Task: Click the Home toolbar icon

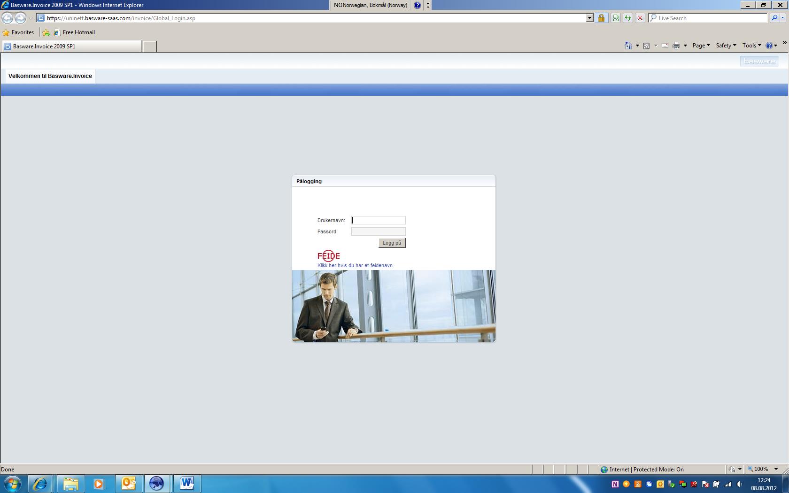Action: [x=628, y=46]
